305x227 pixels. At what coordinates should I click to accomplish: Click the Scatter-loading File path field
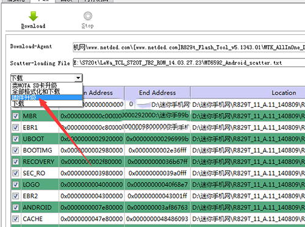tap(189, 63)
